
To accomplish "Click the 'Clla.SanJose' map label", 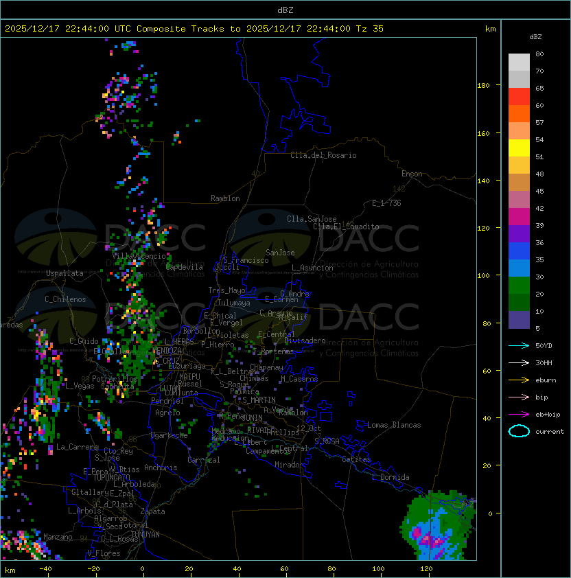I will tap(312, 219).
